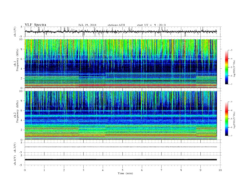Image resolution: width=248 pixels, height=191 pixels.
Task: Click the "1" tick on the time axis
Action: (44, 170)
